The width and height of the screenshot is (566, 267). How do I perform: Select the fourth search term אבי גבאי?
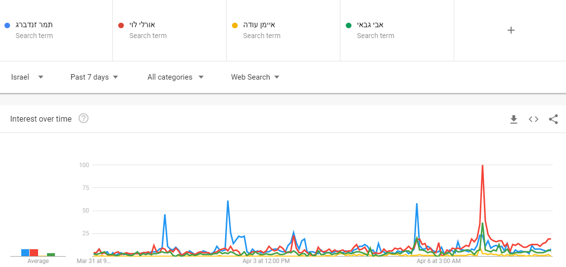[x=371, y=25]
